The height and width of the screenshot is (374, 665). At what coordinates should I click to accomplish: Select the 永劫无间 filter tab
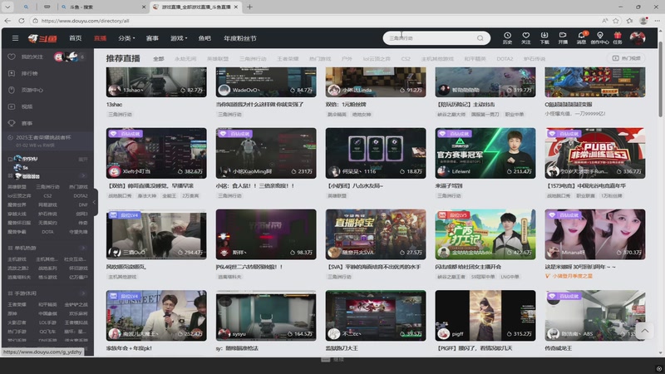coord(185,58)
